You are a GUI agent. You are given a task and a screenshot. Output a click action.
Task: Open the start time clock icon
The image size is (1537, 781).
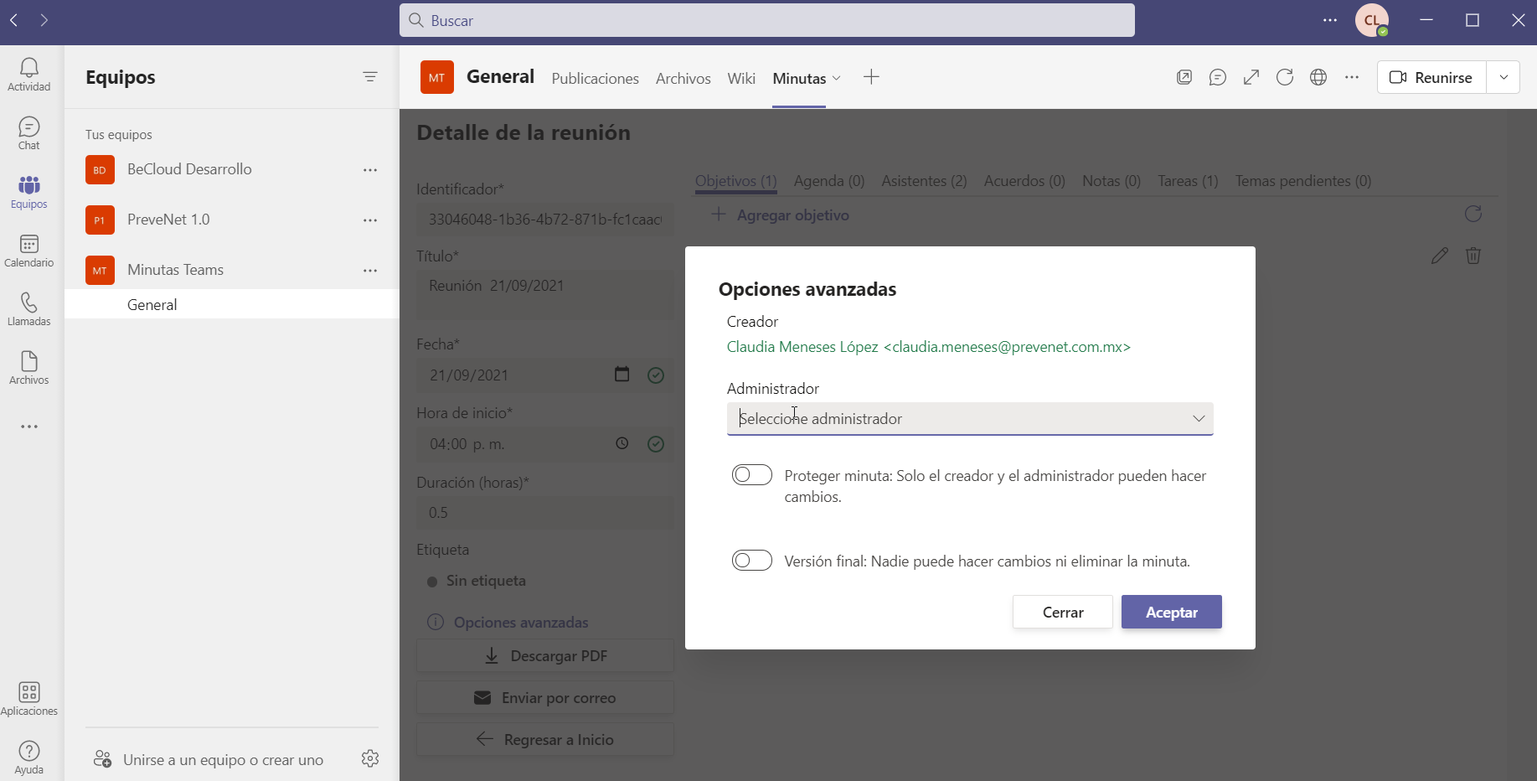(x=622, y=443)
